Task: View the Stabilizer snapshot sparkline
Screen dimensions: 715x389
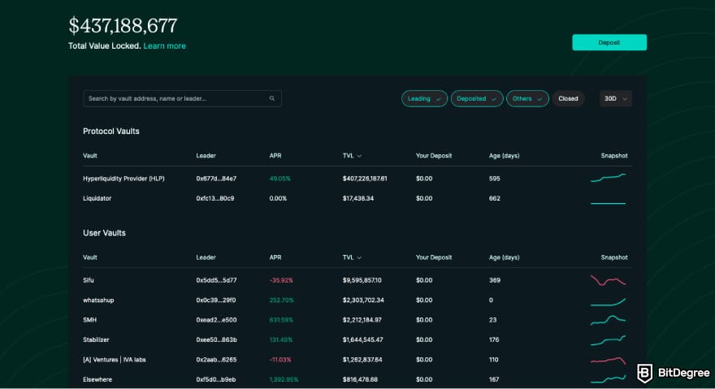Action: tap(609, 340)
